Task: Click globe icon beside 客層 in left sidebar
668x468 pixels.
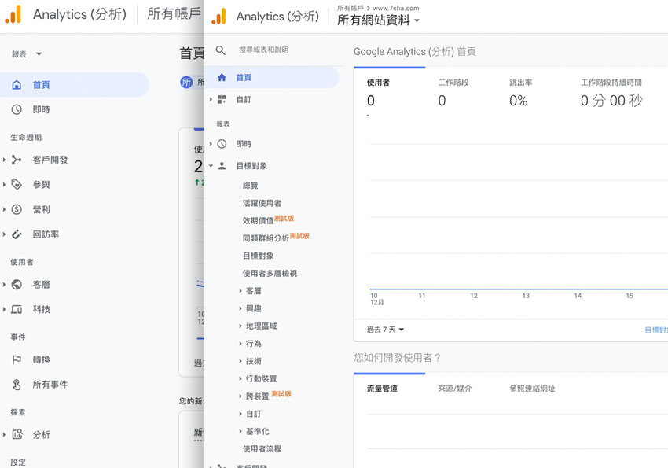Action: coord(17,284)
